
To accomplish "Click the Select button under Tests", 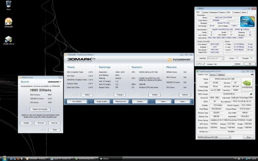I will click(87, 95).
